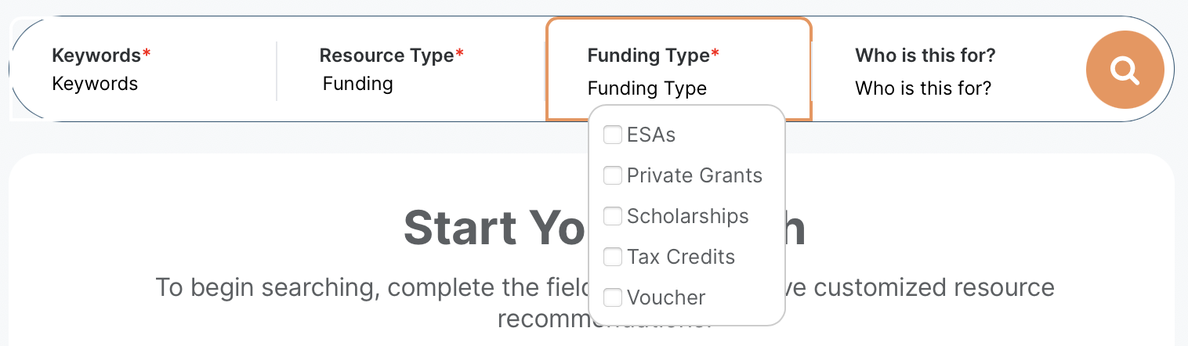1188x346 pixels.
Task: Pick the Private Grants option text
Action: point(694,175)
